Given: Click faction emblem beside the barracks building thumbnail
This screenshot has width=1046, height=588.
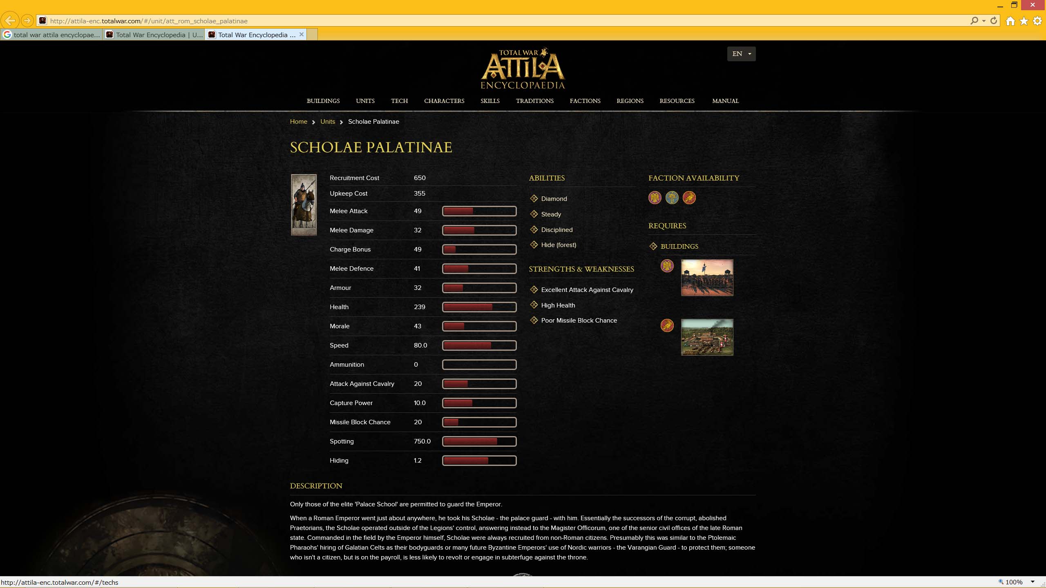Looking at the screenshot, I should point(667,266).
